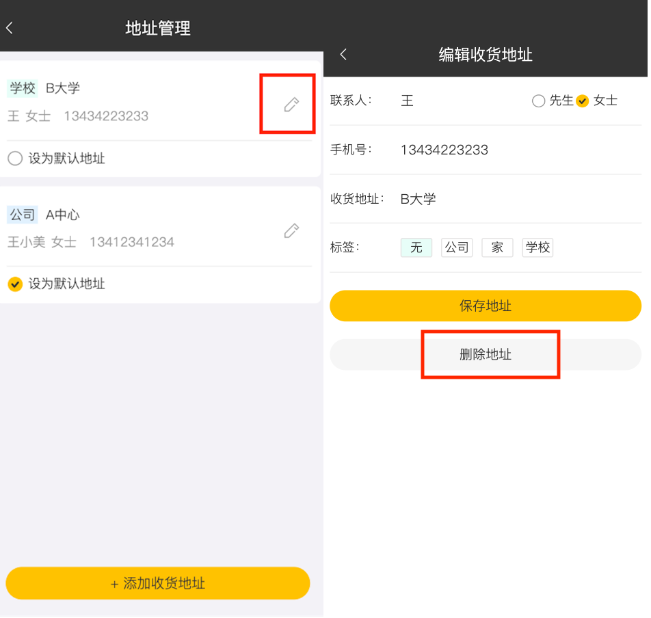Edit the B大学 address with the pencil icon
This screenshot has height=618, width=651.
click(x=291, y=105)
